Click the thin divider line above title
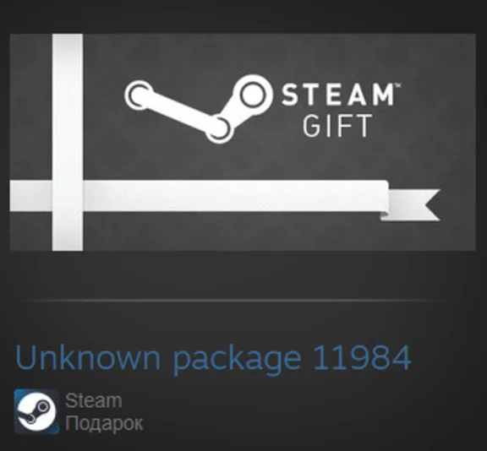487x451 pixels. (x=233, y=301)
